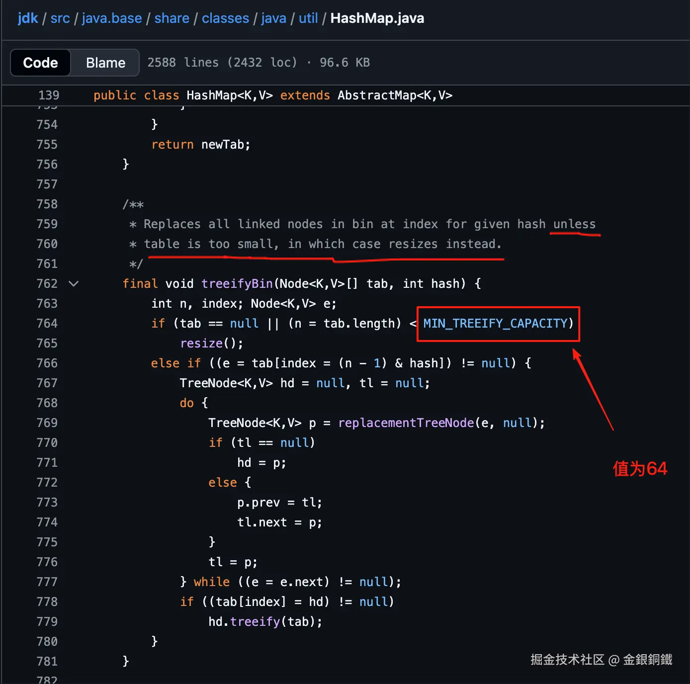Switch to the Code tab
Viewport: 690px width, 684px height.
[x=41, y=63]
